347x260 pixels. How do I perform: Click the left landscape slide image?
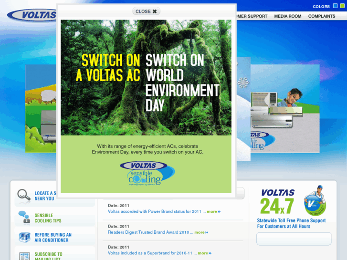(41, 108)
